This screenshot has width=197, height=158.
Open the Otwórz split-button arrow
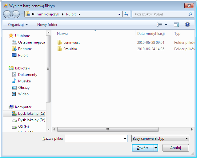coord(156,148)
